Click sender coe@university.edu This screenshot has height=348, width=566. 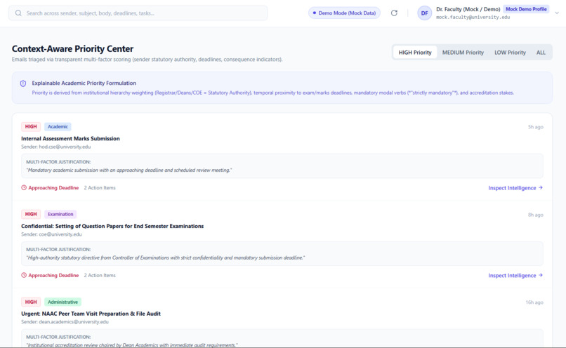[x=60, y=234]
